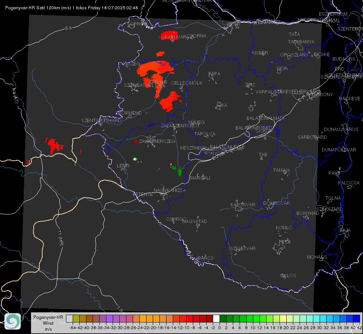Screen dimensions: 363x334
Task: Click the NAGYATÁD label
Action: tap(195, 221)
